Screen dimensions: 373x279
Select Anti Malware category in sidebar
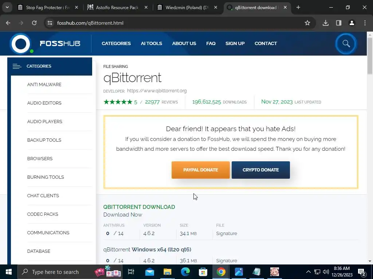(44, 84)
